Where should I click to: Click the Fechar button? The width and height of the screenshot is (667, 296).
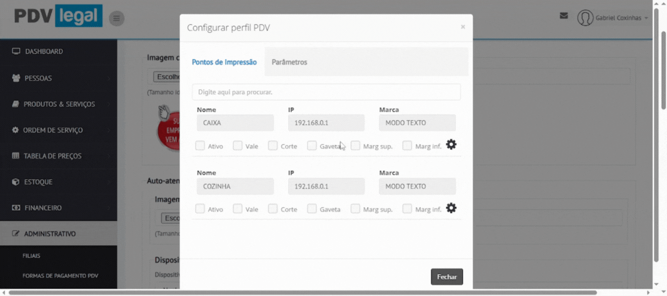(x=447, y=276)
